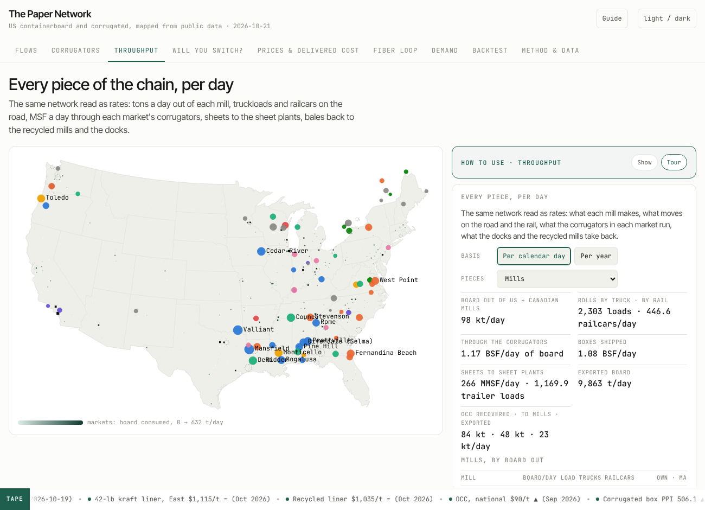Viewport: 705px width, 510px height.
Task: Click the 42-lb kraft liner tape entry
Action: pos(178,499)
